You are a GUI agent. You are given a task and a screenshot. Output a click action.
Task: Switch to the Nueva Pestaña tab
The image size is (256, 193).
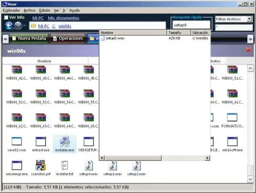tap(29, 39)
